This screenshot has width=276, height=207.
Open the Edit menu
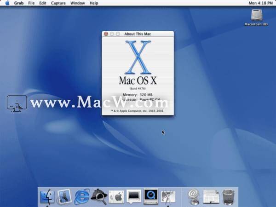43,3
